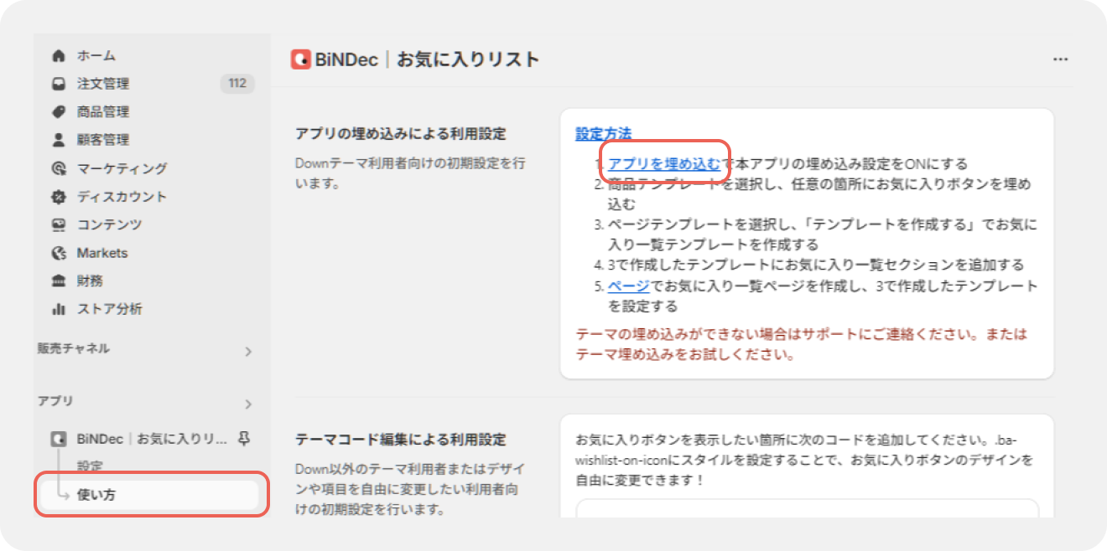Expand the 販売チャネル section chevron
The height and width of the screenshot is (551, 1107).
point(248,352)
